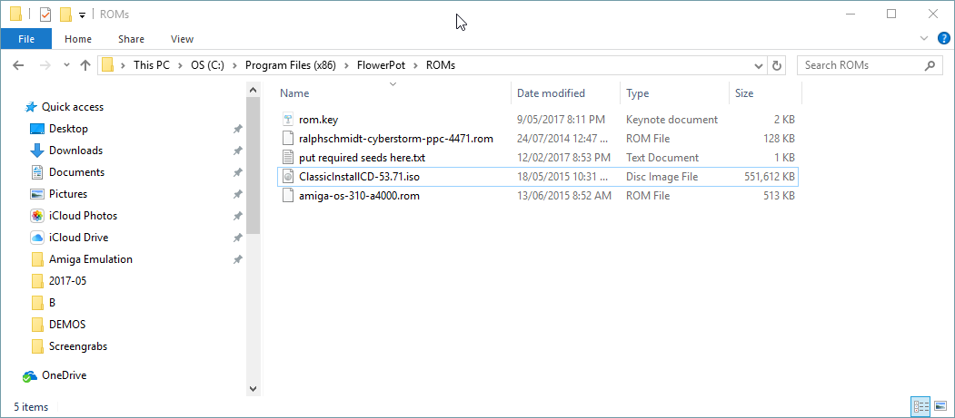Screen dimensions: 955x418
Task: Click the Properties quick access toolbar icon
Action: [45, 15]
